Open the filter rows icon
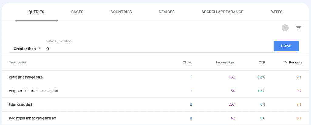The image size is (311, 125). (299, 28)
